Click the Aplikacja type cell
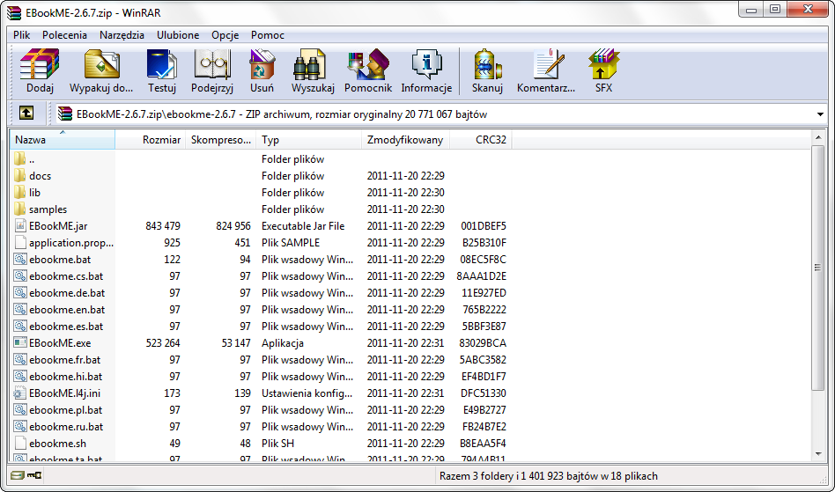 coord(282,343)
